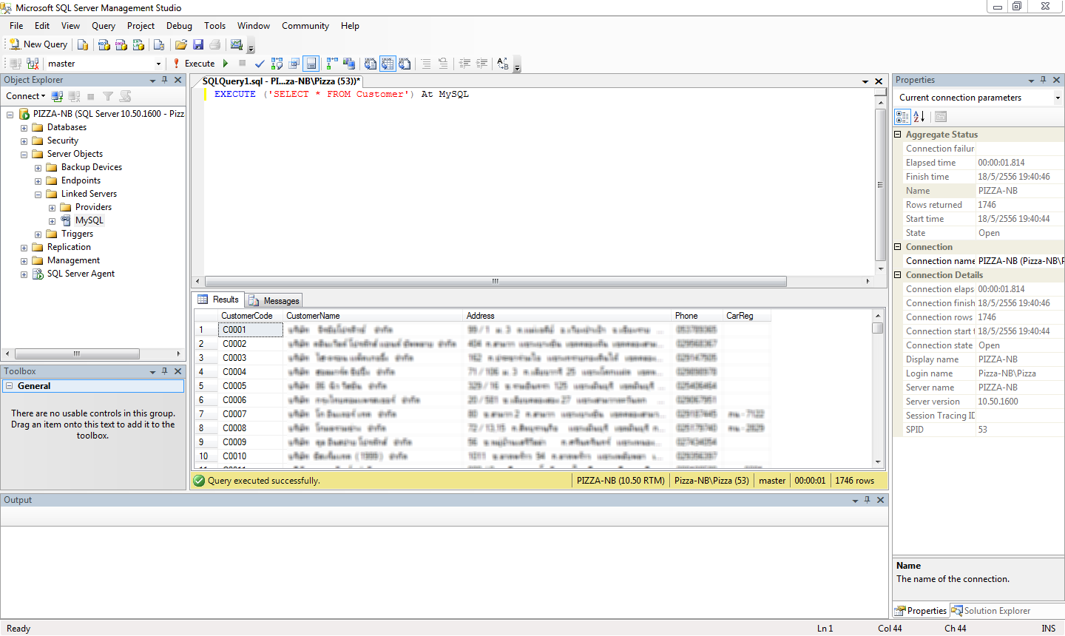Collapse the PIZZA-NB server node
Viewport: 1065px width, 636px height.
pos(10,115)
